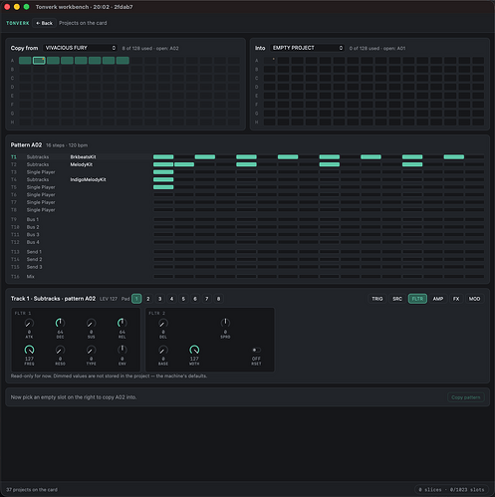
Task: Select track T5 Single Player
Action: tap(247, 187)
